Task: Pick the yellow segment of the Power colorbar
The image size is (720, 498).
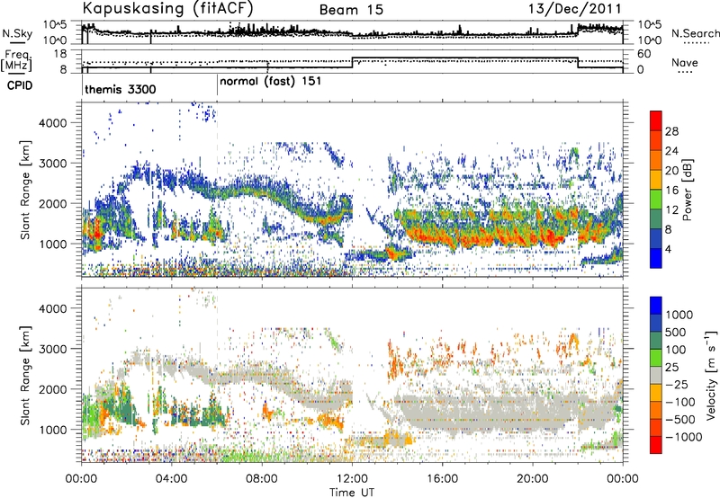Action: 656,179
